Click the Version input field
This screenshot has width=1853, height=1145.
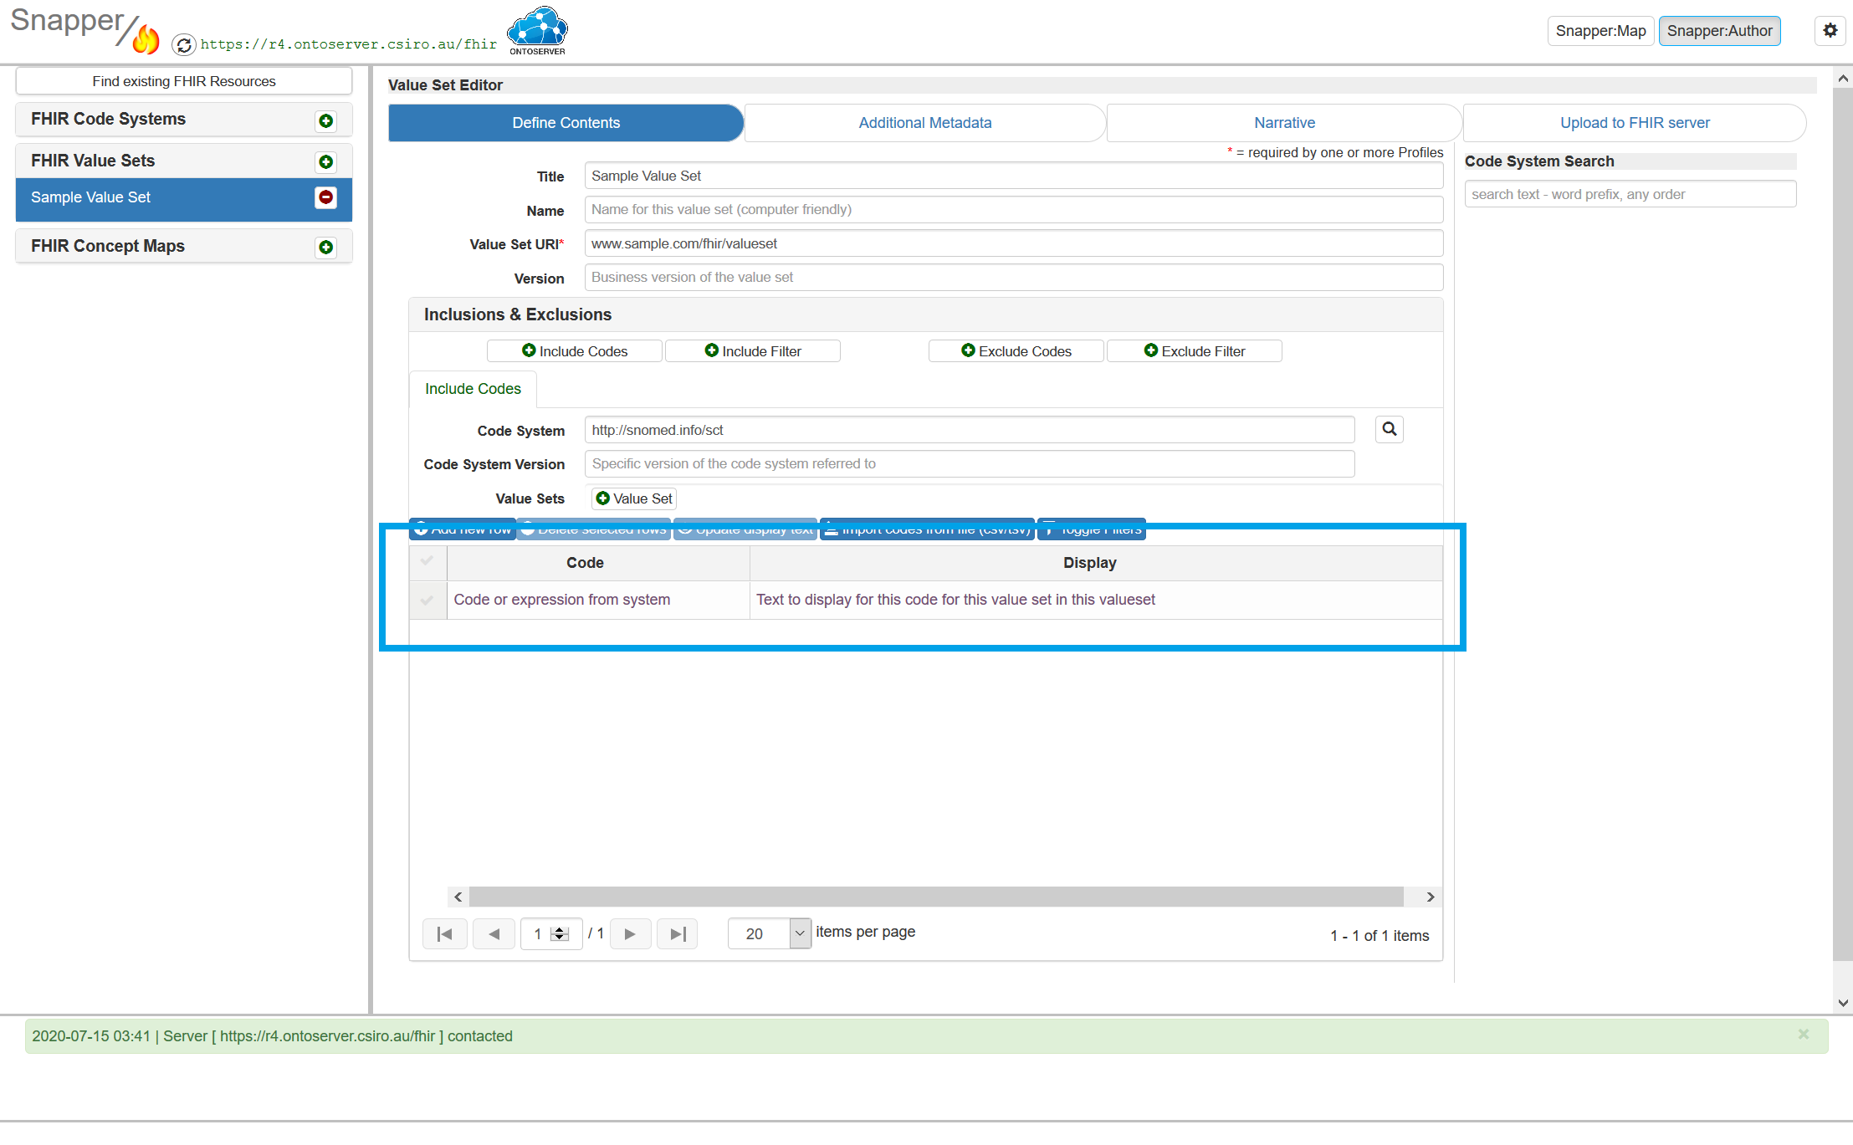[1014, 277]
